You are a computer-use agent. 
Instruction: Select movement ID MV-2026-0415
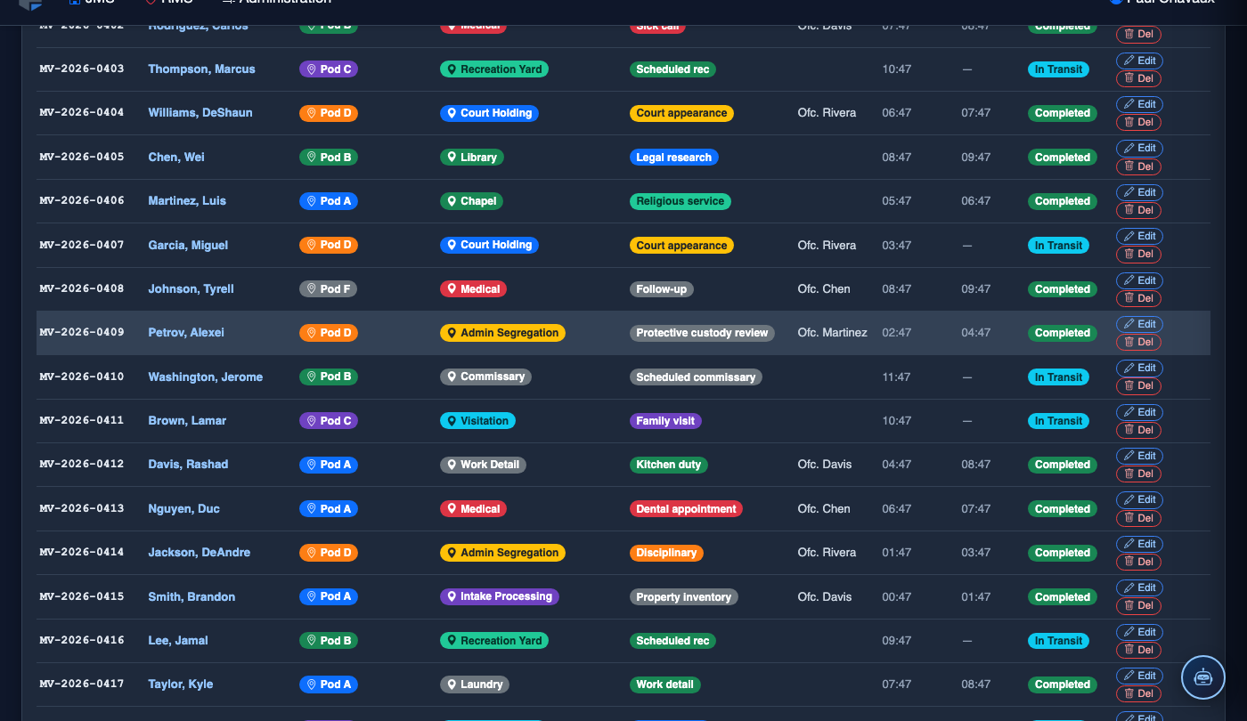pos(82,596)
